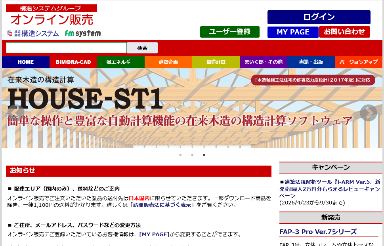Click the HOUSE-ST1 banner image
384x246 pixels.
pyautogui.click(x=192, y=108)
